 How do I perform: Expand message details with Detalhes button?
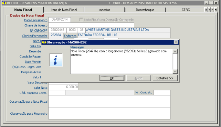(x=165, y=78)
